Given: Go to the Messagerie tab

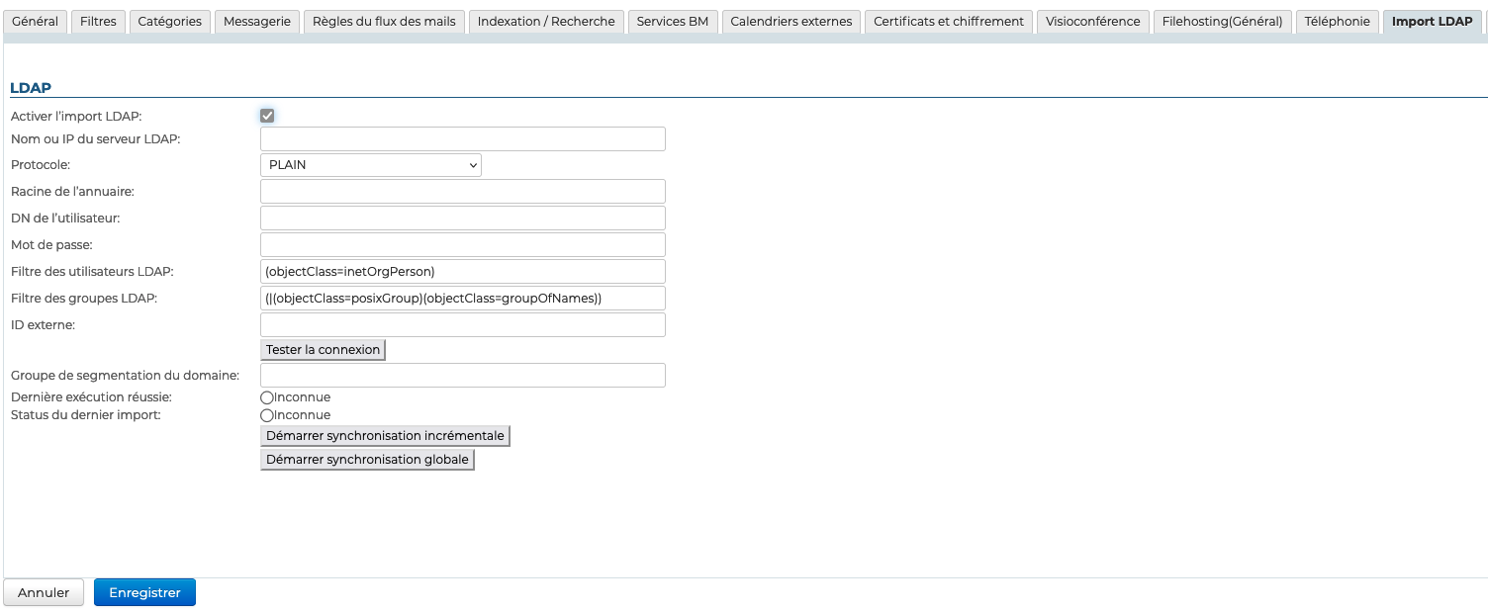Looking at the screenshot, I should coord(257,22).
